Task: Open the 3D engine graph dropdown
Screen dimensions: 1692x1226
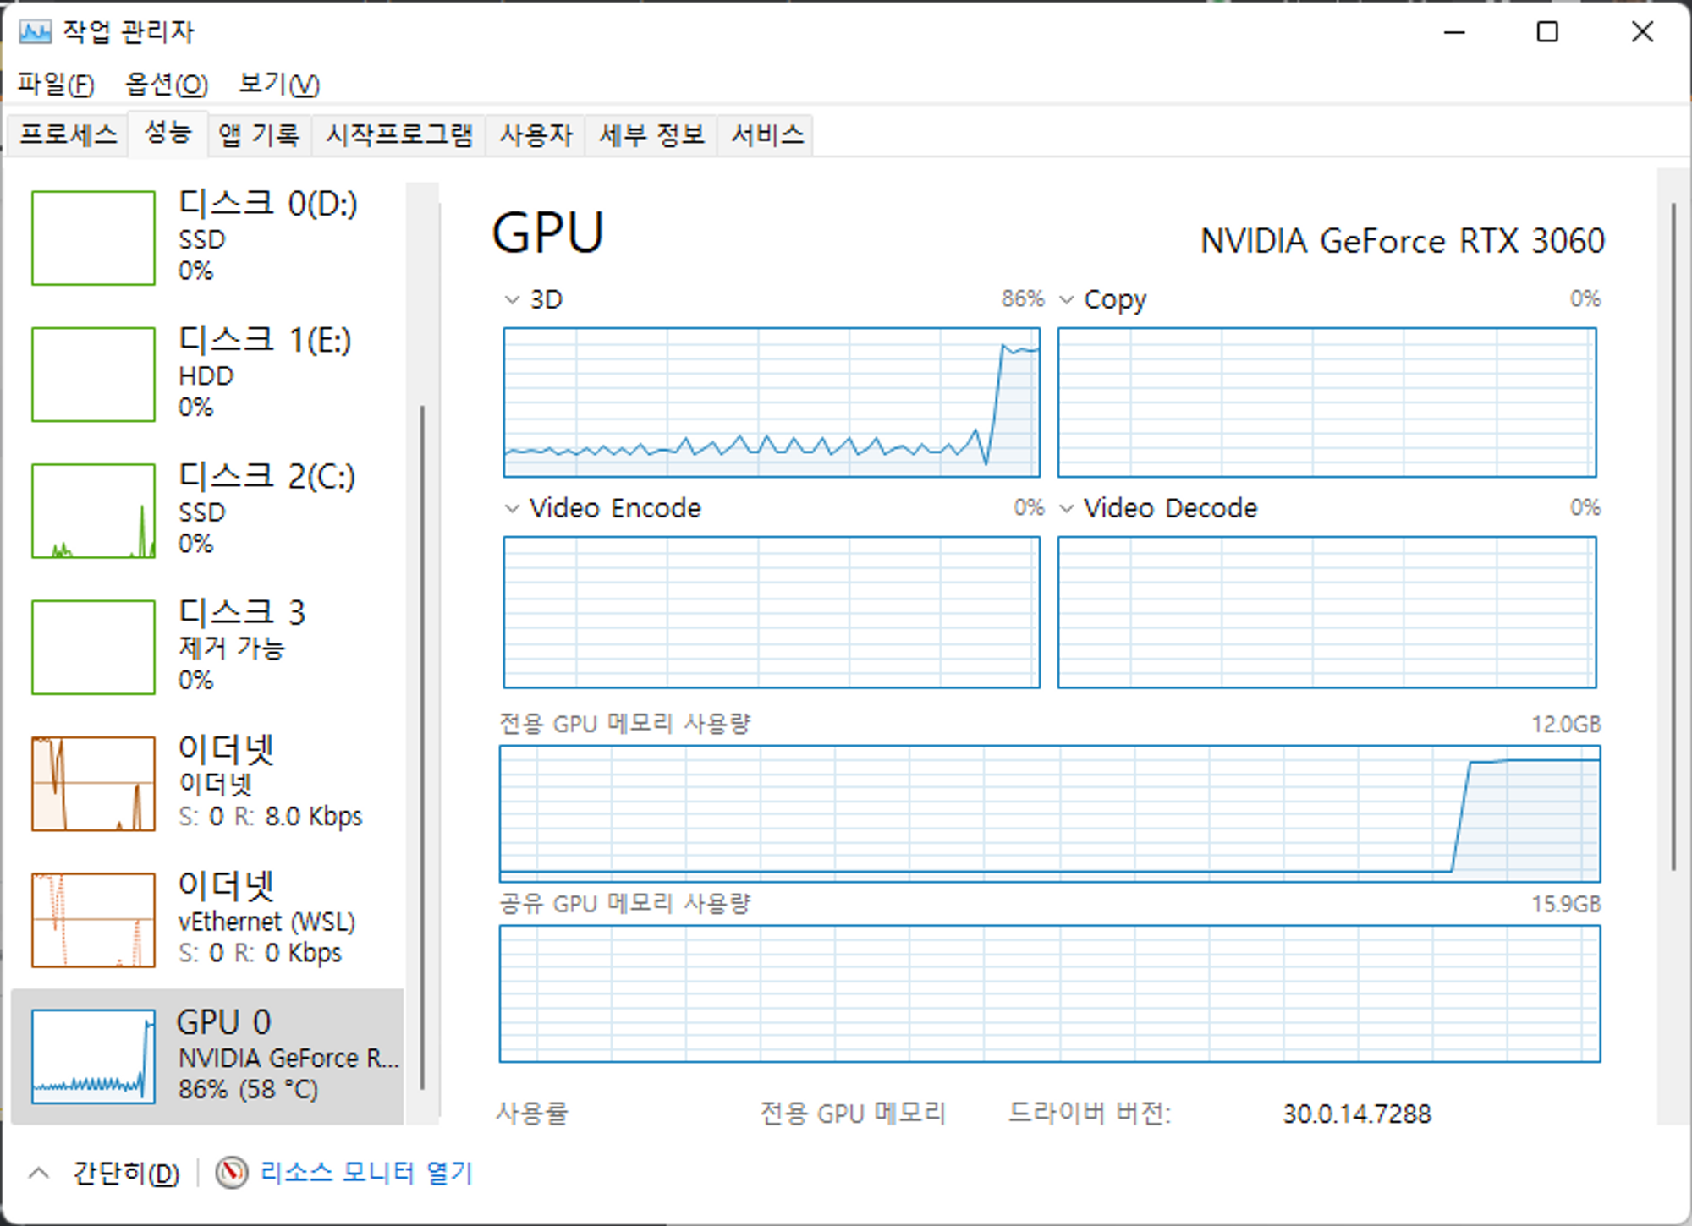Action: pos(512,299)
